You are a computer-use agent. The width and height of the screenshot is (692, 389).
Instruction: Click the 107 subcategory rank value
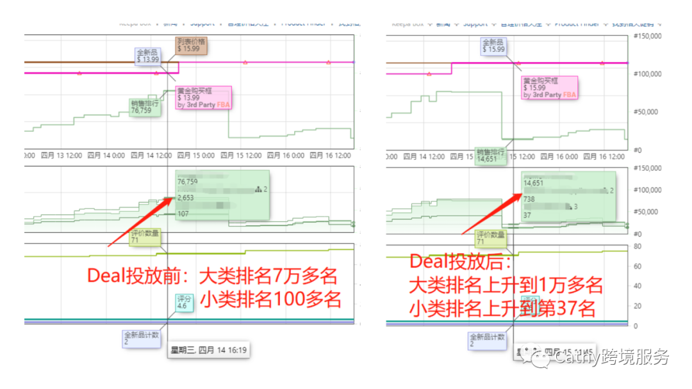pos(183,214)
